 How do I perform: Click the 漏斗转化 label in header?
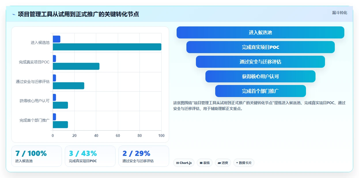pyautogui.click(x=339, y=13)
